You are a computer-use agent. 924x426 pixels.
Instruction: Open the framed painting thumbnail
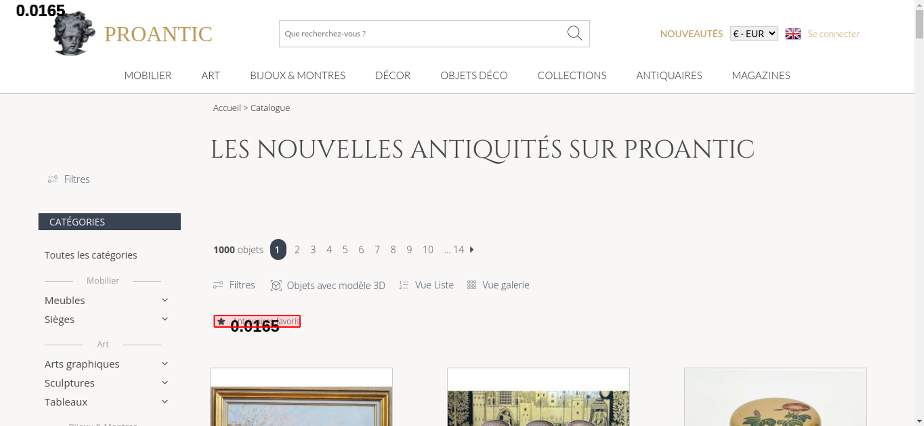pyautogui.click(x=301, y=397)
